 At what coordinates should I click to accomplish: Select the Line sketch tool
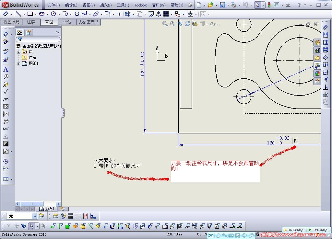[18, 14]
